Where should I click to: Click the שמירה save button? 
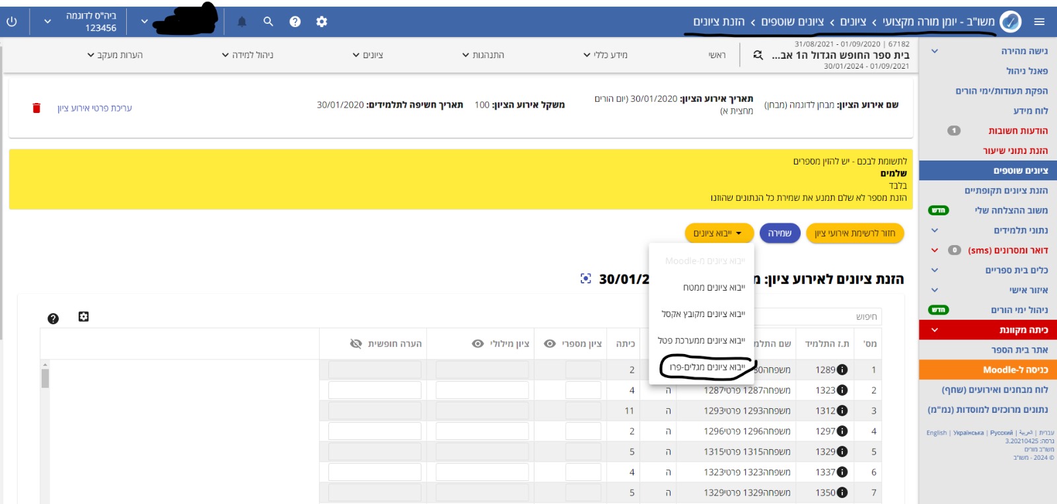click(780, 233)
